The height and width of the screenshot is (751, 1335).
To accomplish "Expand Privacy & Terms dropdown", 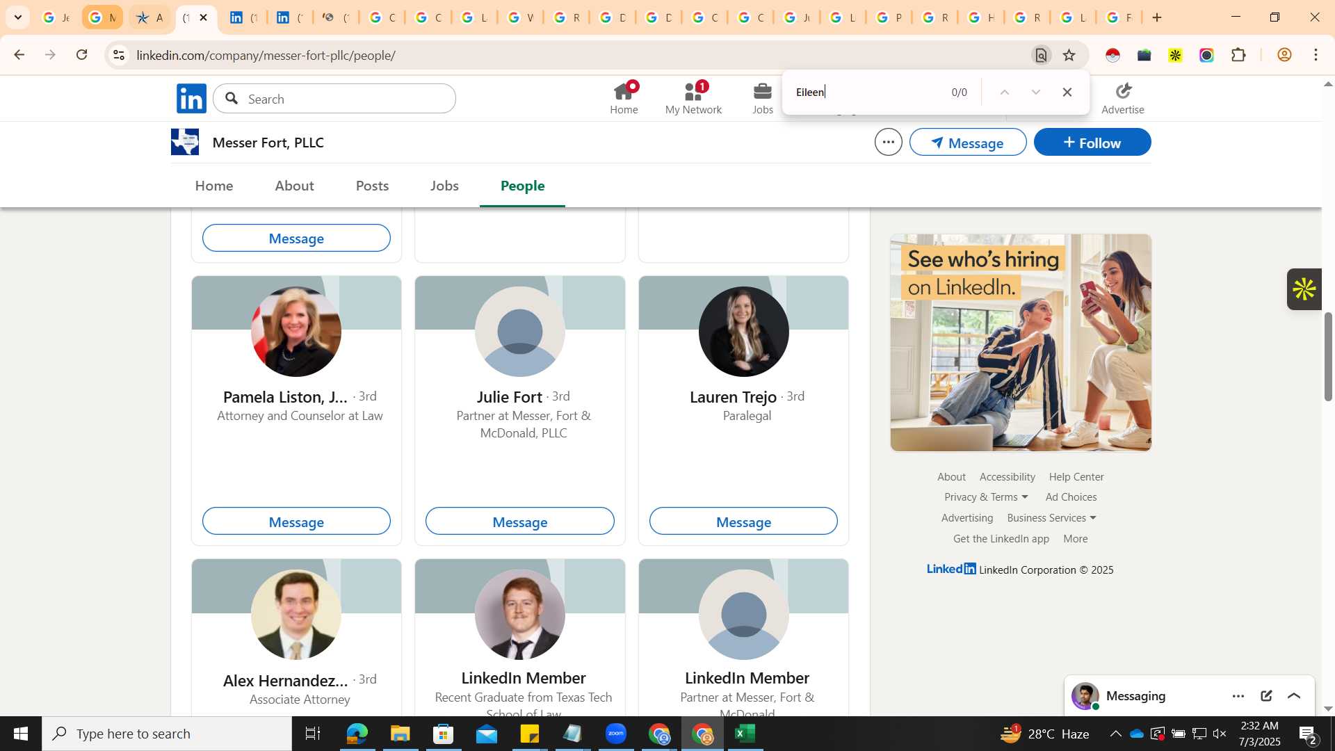I will [x=986, y=497].
